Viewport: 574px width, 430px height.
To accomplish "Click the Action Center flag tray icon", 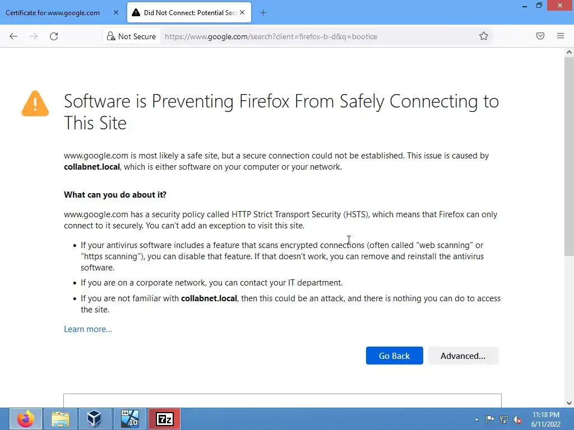I will 490,419.
